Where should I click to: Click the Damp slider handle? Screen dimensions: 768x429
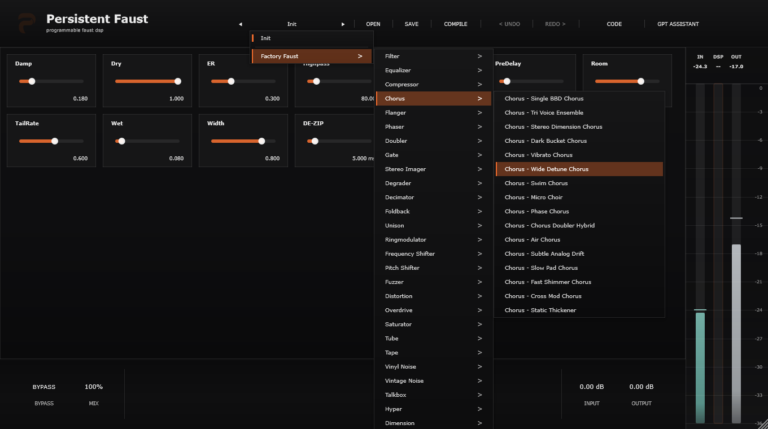(32, 81)
